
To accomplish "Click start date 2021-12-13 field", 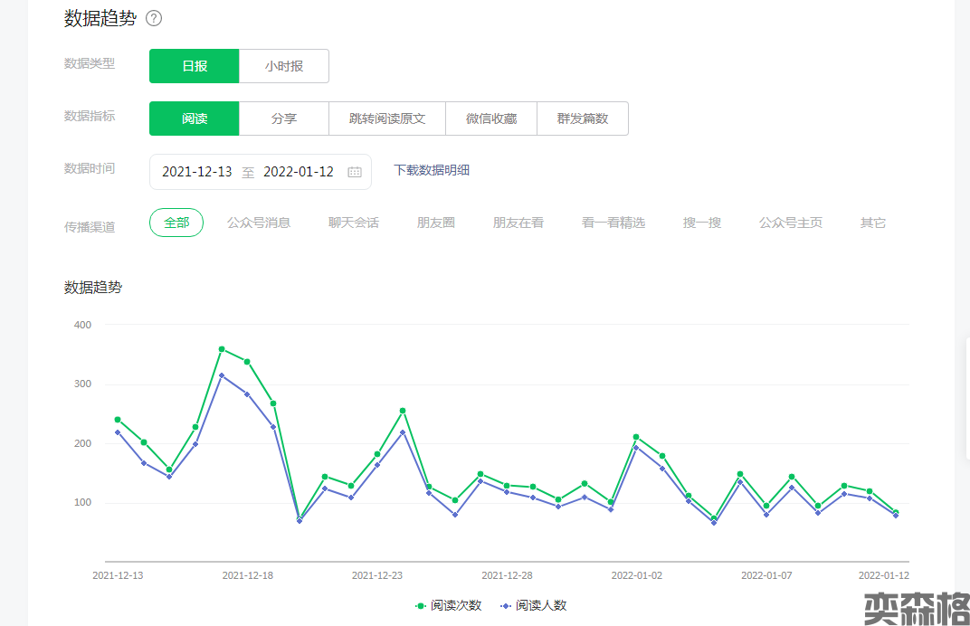I will click(x=197, y=172).
